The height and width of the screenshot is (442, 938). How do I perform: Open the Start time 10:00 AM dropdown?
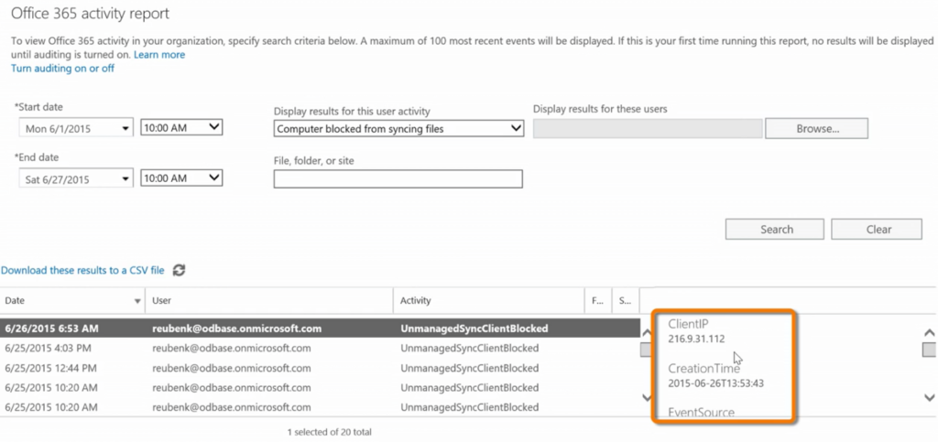[181, 127]
